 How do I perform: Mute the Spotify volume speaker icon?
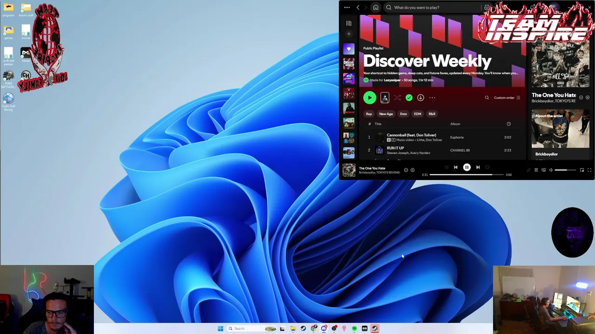(551, 170)
